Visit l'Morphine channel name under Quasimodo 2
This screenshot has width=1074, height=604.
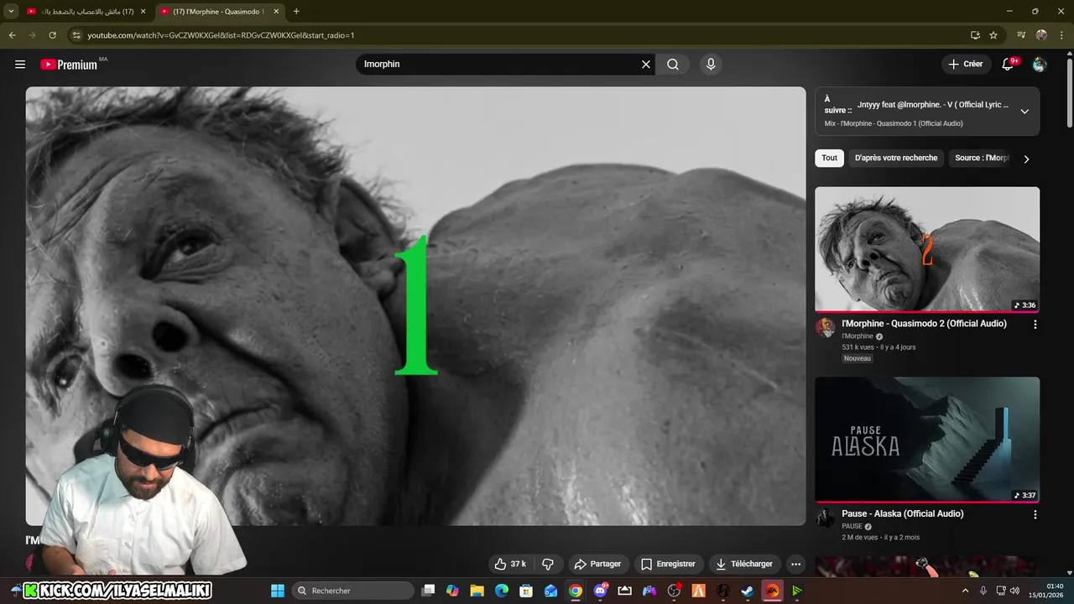[x=858, y=336]
